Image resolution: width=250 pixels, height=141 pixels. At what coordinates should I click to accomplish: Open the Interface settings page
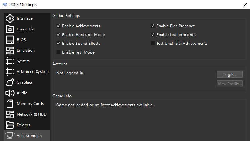click(25, 18)
